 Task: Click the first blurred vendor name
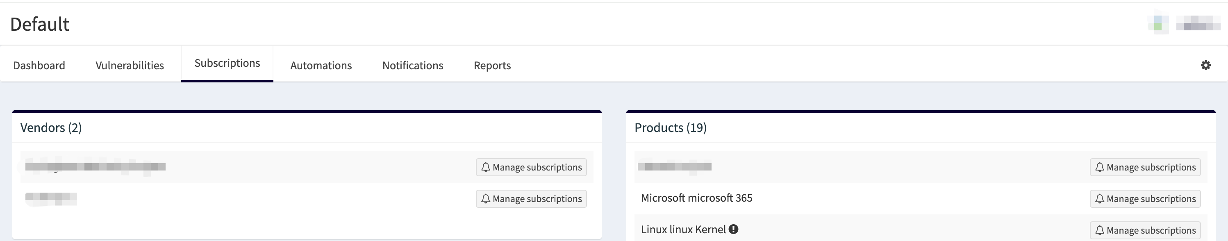tap(96, 167)
